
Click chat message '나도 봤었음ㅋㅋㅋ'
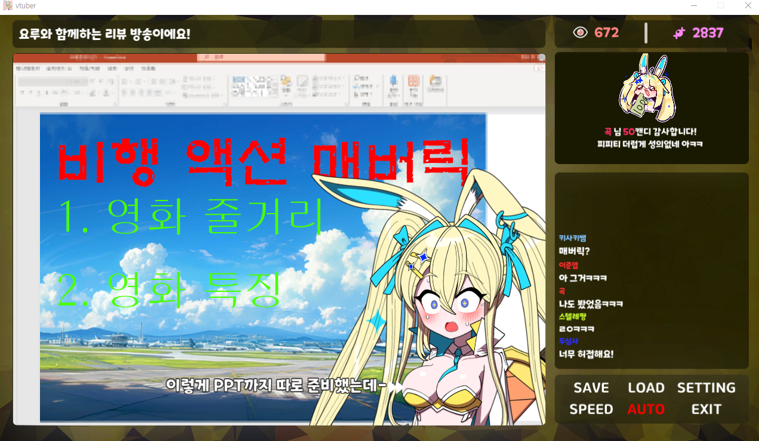point(591,304)
